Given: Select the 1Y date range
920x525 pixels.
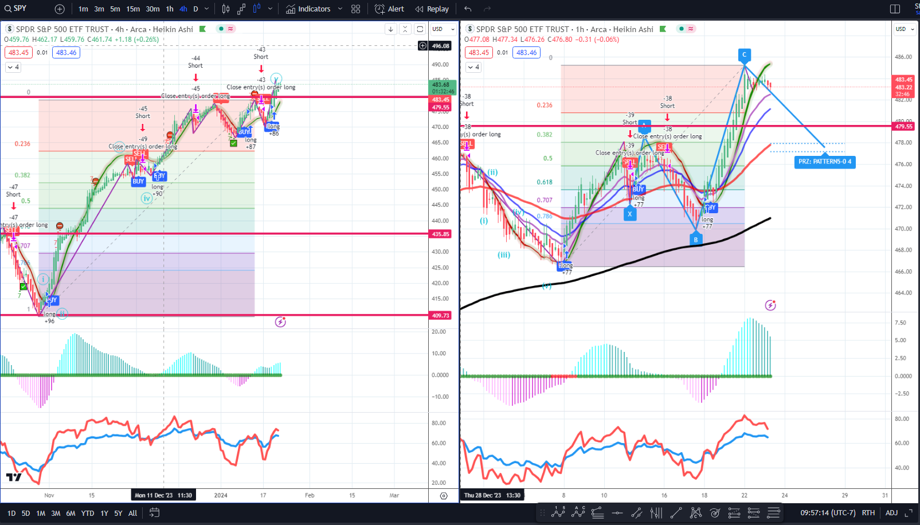Looking at the screenshot, I should [x=104, y=514].
